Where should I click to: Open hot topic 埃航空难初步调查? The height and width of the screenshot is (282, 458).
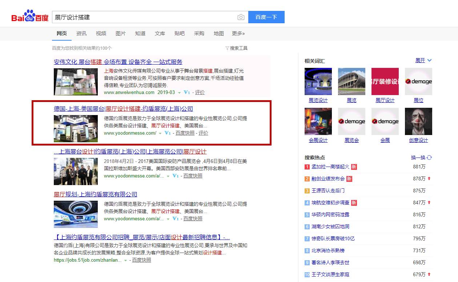point(330,203)
